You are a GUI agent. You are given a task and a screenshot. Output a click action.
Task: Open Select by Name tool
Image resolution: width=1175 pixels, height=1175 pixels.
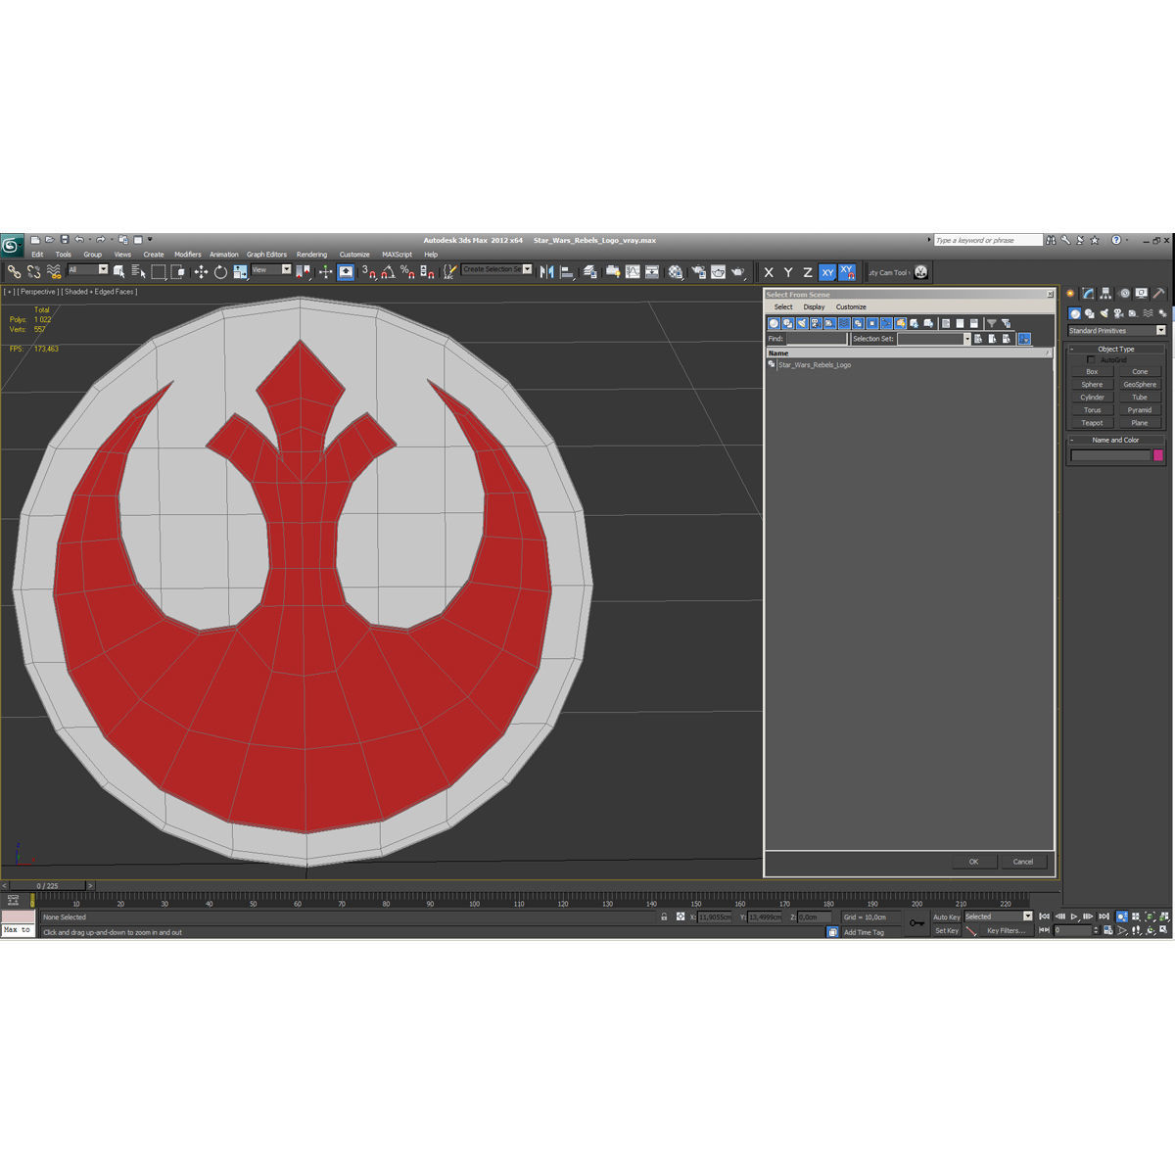138,272
